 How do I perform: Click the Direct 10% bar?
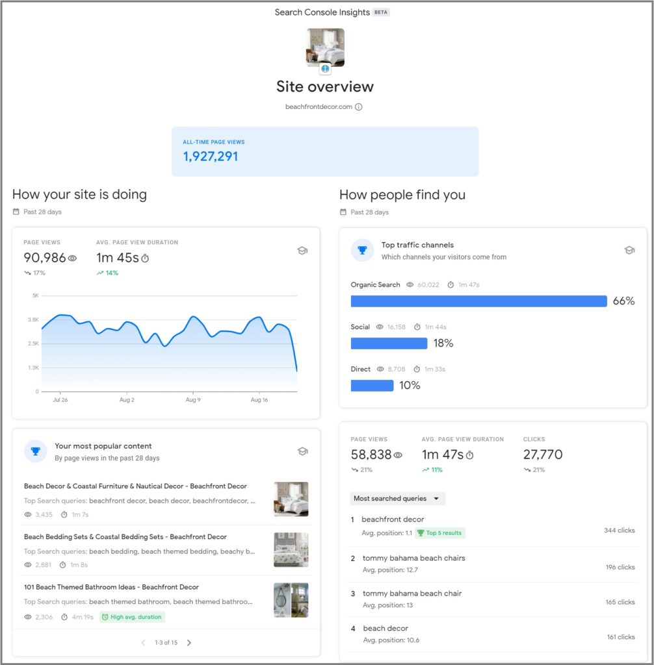[x=372, y=386]
